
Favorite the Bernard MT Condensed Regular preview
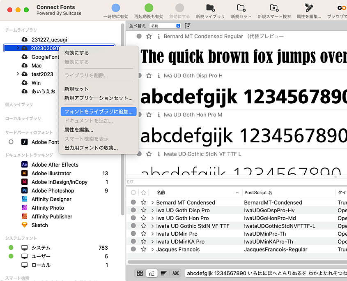[x=149, y=36]
